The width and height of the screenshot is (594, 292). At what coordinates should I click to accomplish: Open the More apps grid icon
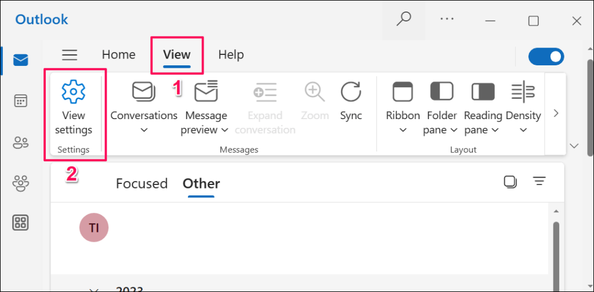(20, 223)
